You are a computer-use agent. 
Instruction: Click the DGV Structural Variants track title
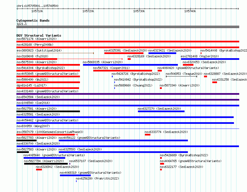(39, 35)
